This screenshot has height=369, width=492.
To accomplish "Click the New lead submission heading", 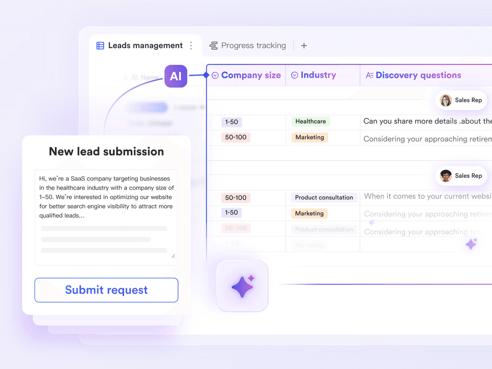I will pyautogui.click(x=106, y=151).
